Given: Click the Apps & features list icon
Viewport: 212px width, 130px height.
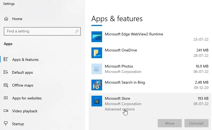Looking at the screenshot, I should tap(6, 59).
